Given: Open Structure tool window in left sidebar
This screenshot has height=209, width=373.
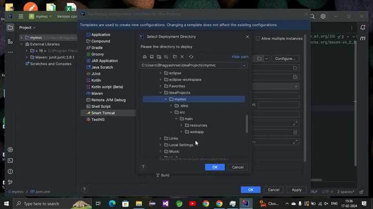Looking at the screenshot, I should (x=10, y=42).
